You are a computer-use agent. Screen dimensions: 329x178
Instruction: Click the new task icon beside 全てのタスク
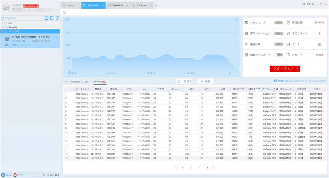52,18
